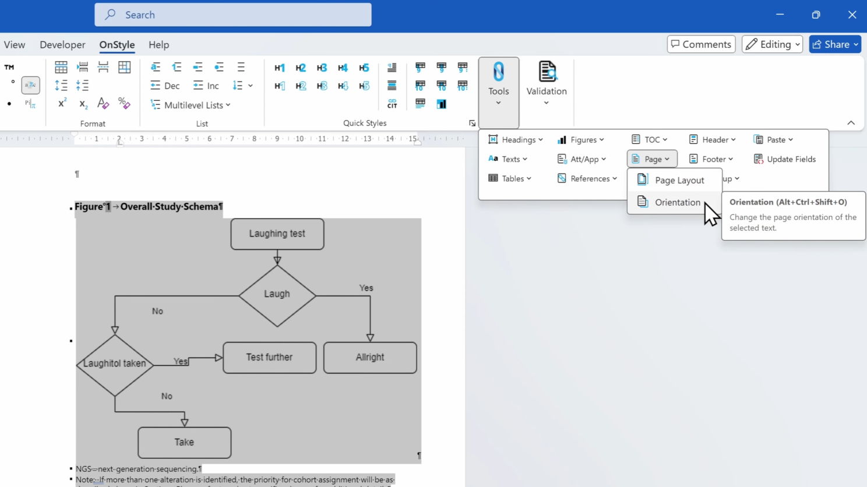This screenshot has width=867, height=487.
Task: Collapse the ribbon with the chevron
Action: (851, 123)
